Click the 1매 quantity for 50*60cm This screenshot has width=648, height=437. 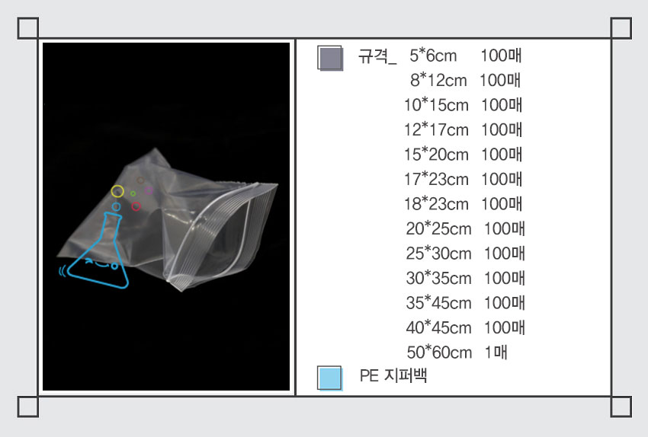click(496, 352)
